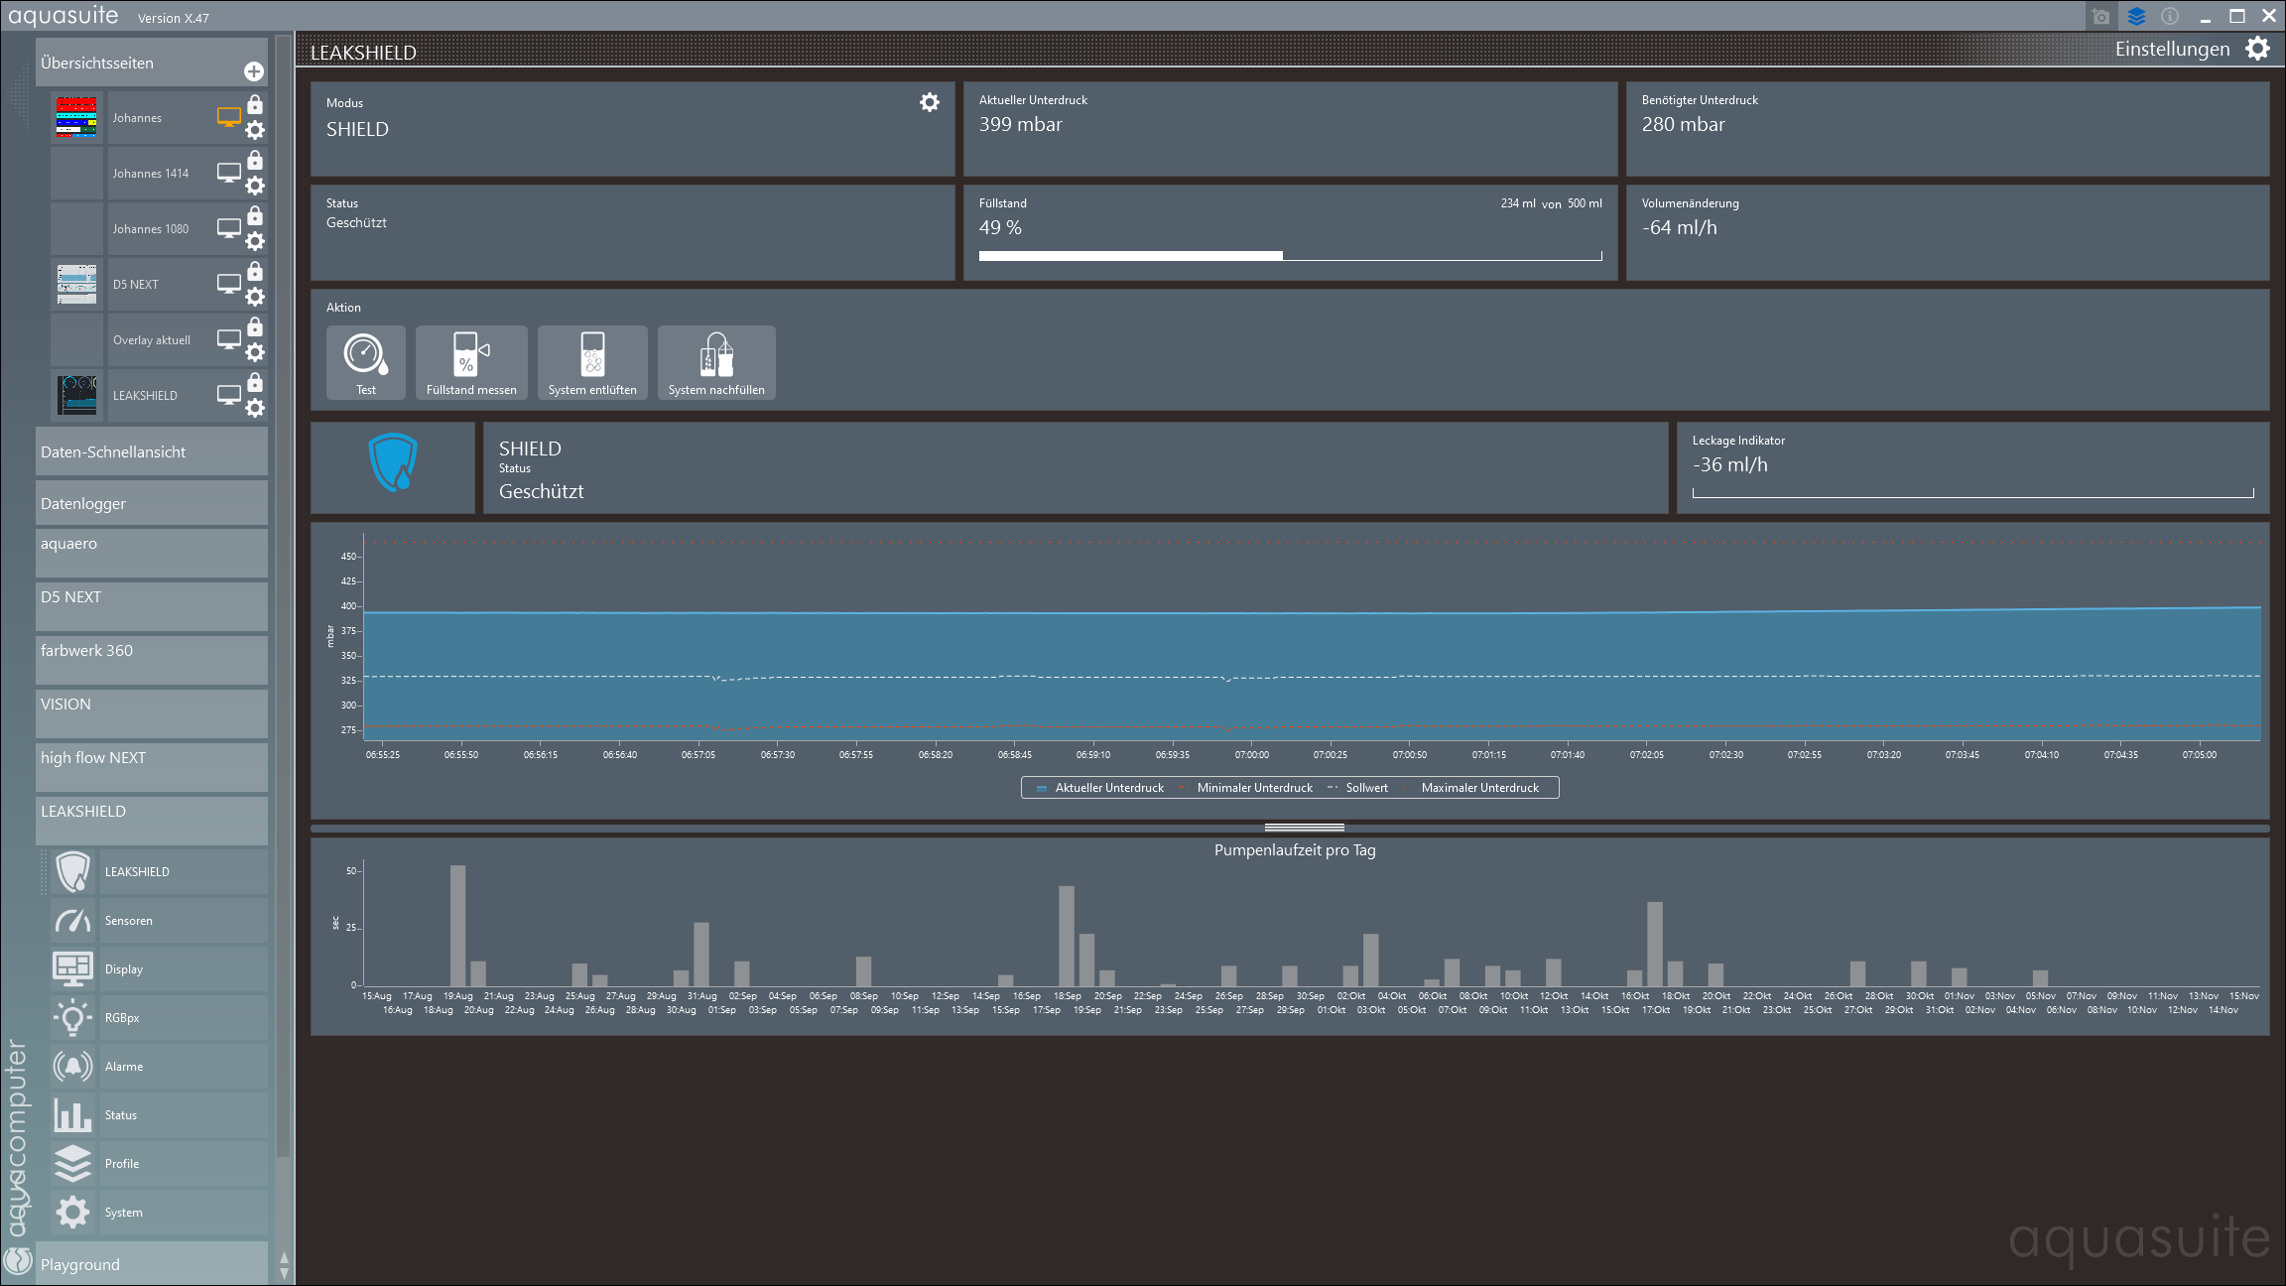Open settings gear for Johannes 1080

[x=255, y=241]
